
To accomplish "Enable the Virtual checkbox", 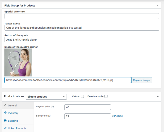I will click(82, 96).
